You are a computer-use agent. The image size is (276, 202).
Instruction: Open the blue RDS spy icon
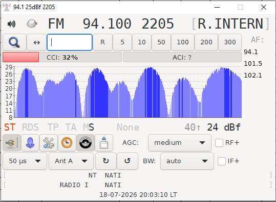[x=30, y=143]
